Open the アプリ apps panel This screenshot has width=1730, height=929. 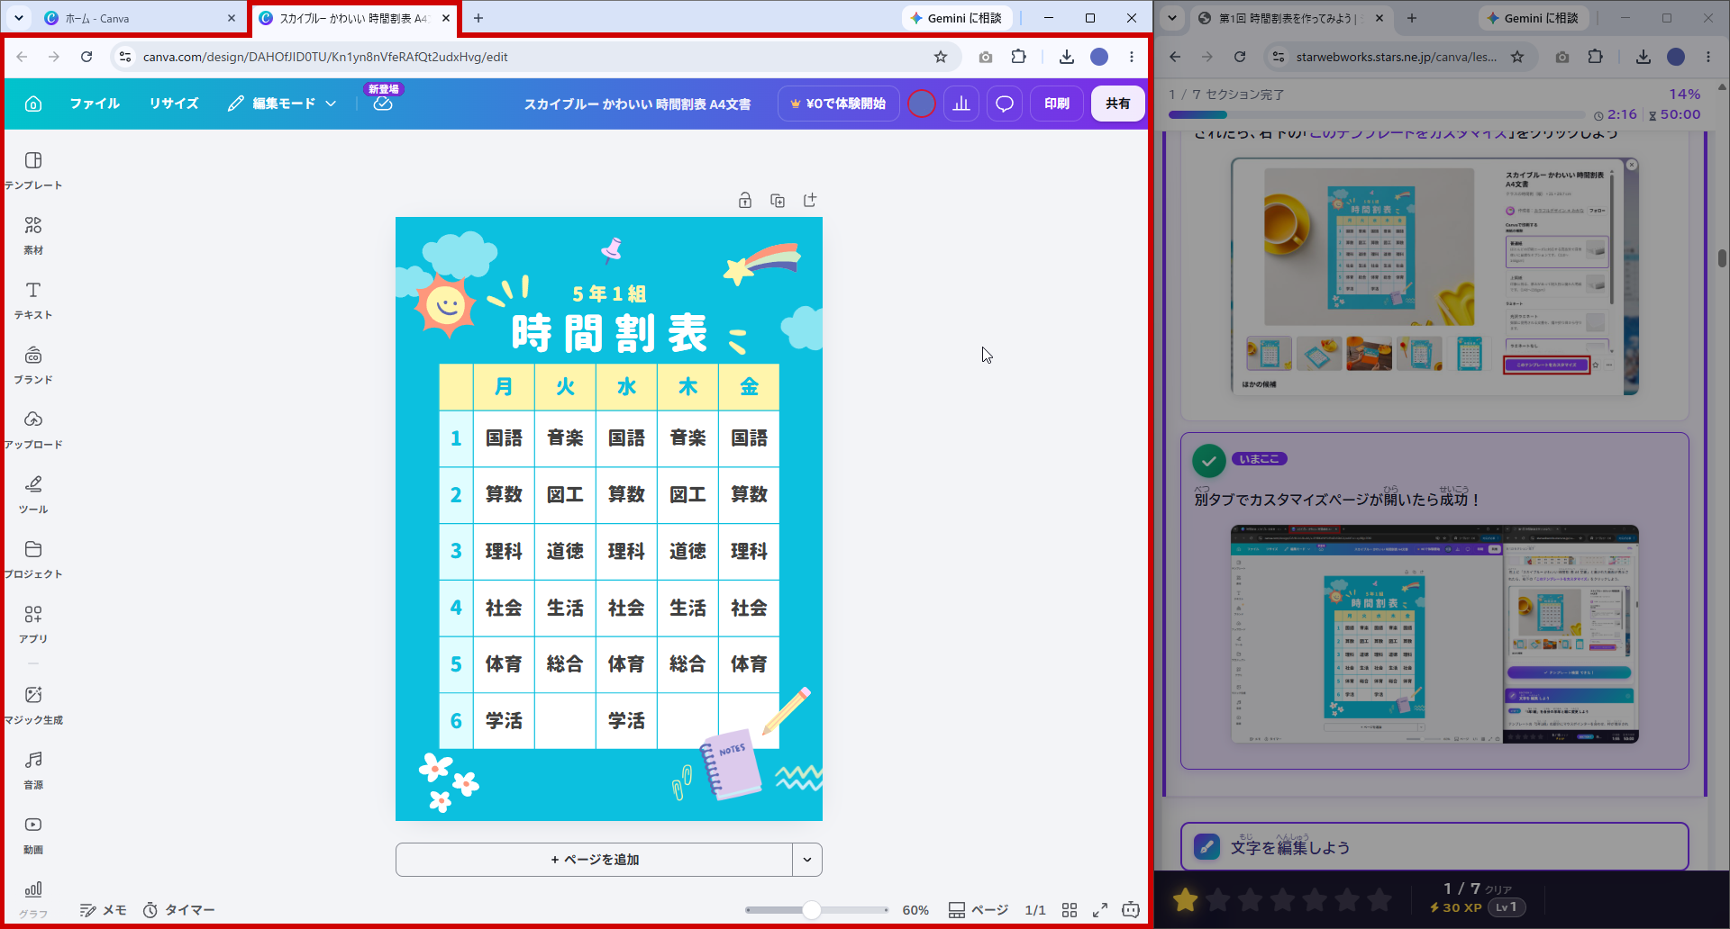[x=33, y=624]
